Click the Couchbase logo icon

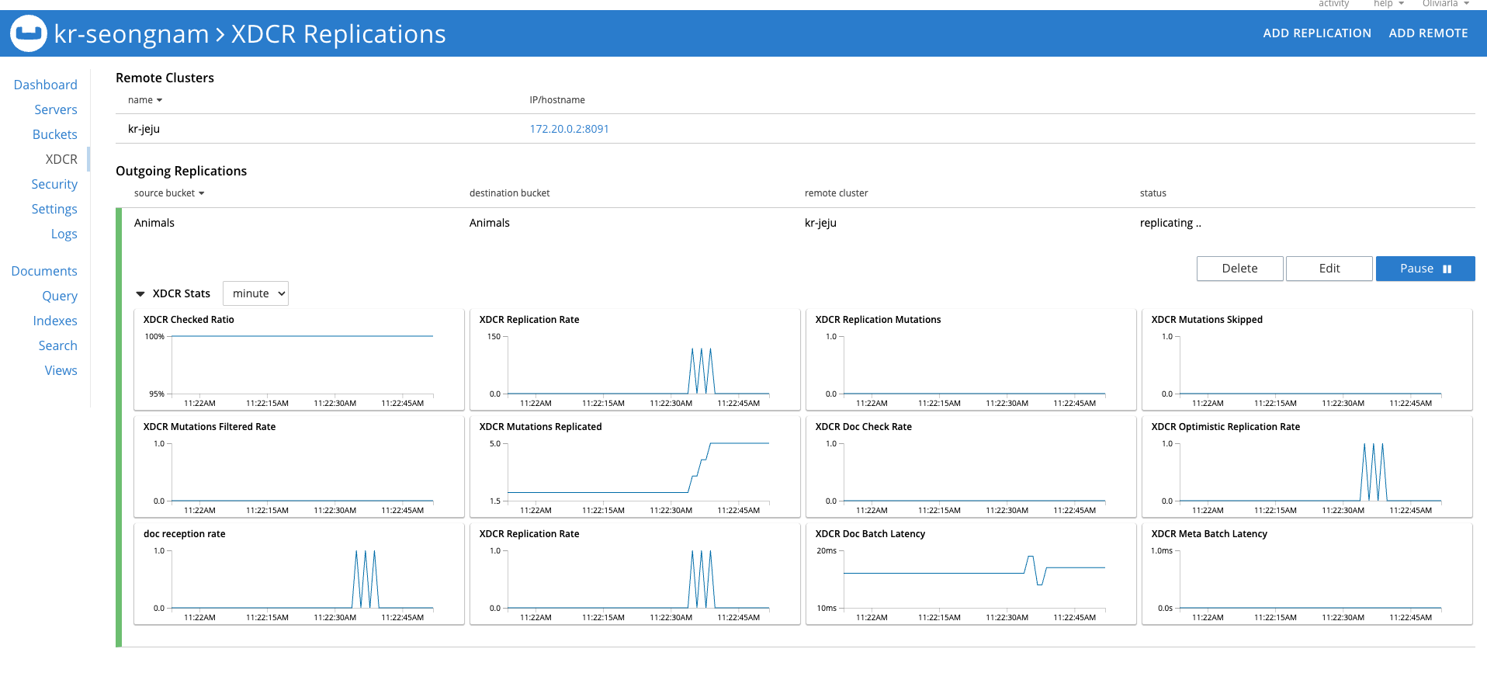(x=29, y=33)
